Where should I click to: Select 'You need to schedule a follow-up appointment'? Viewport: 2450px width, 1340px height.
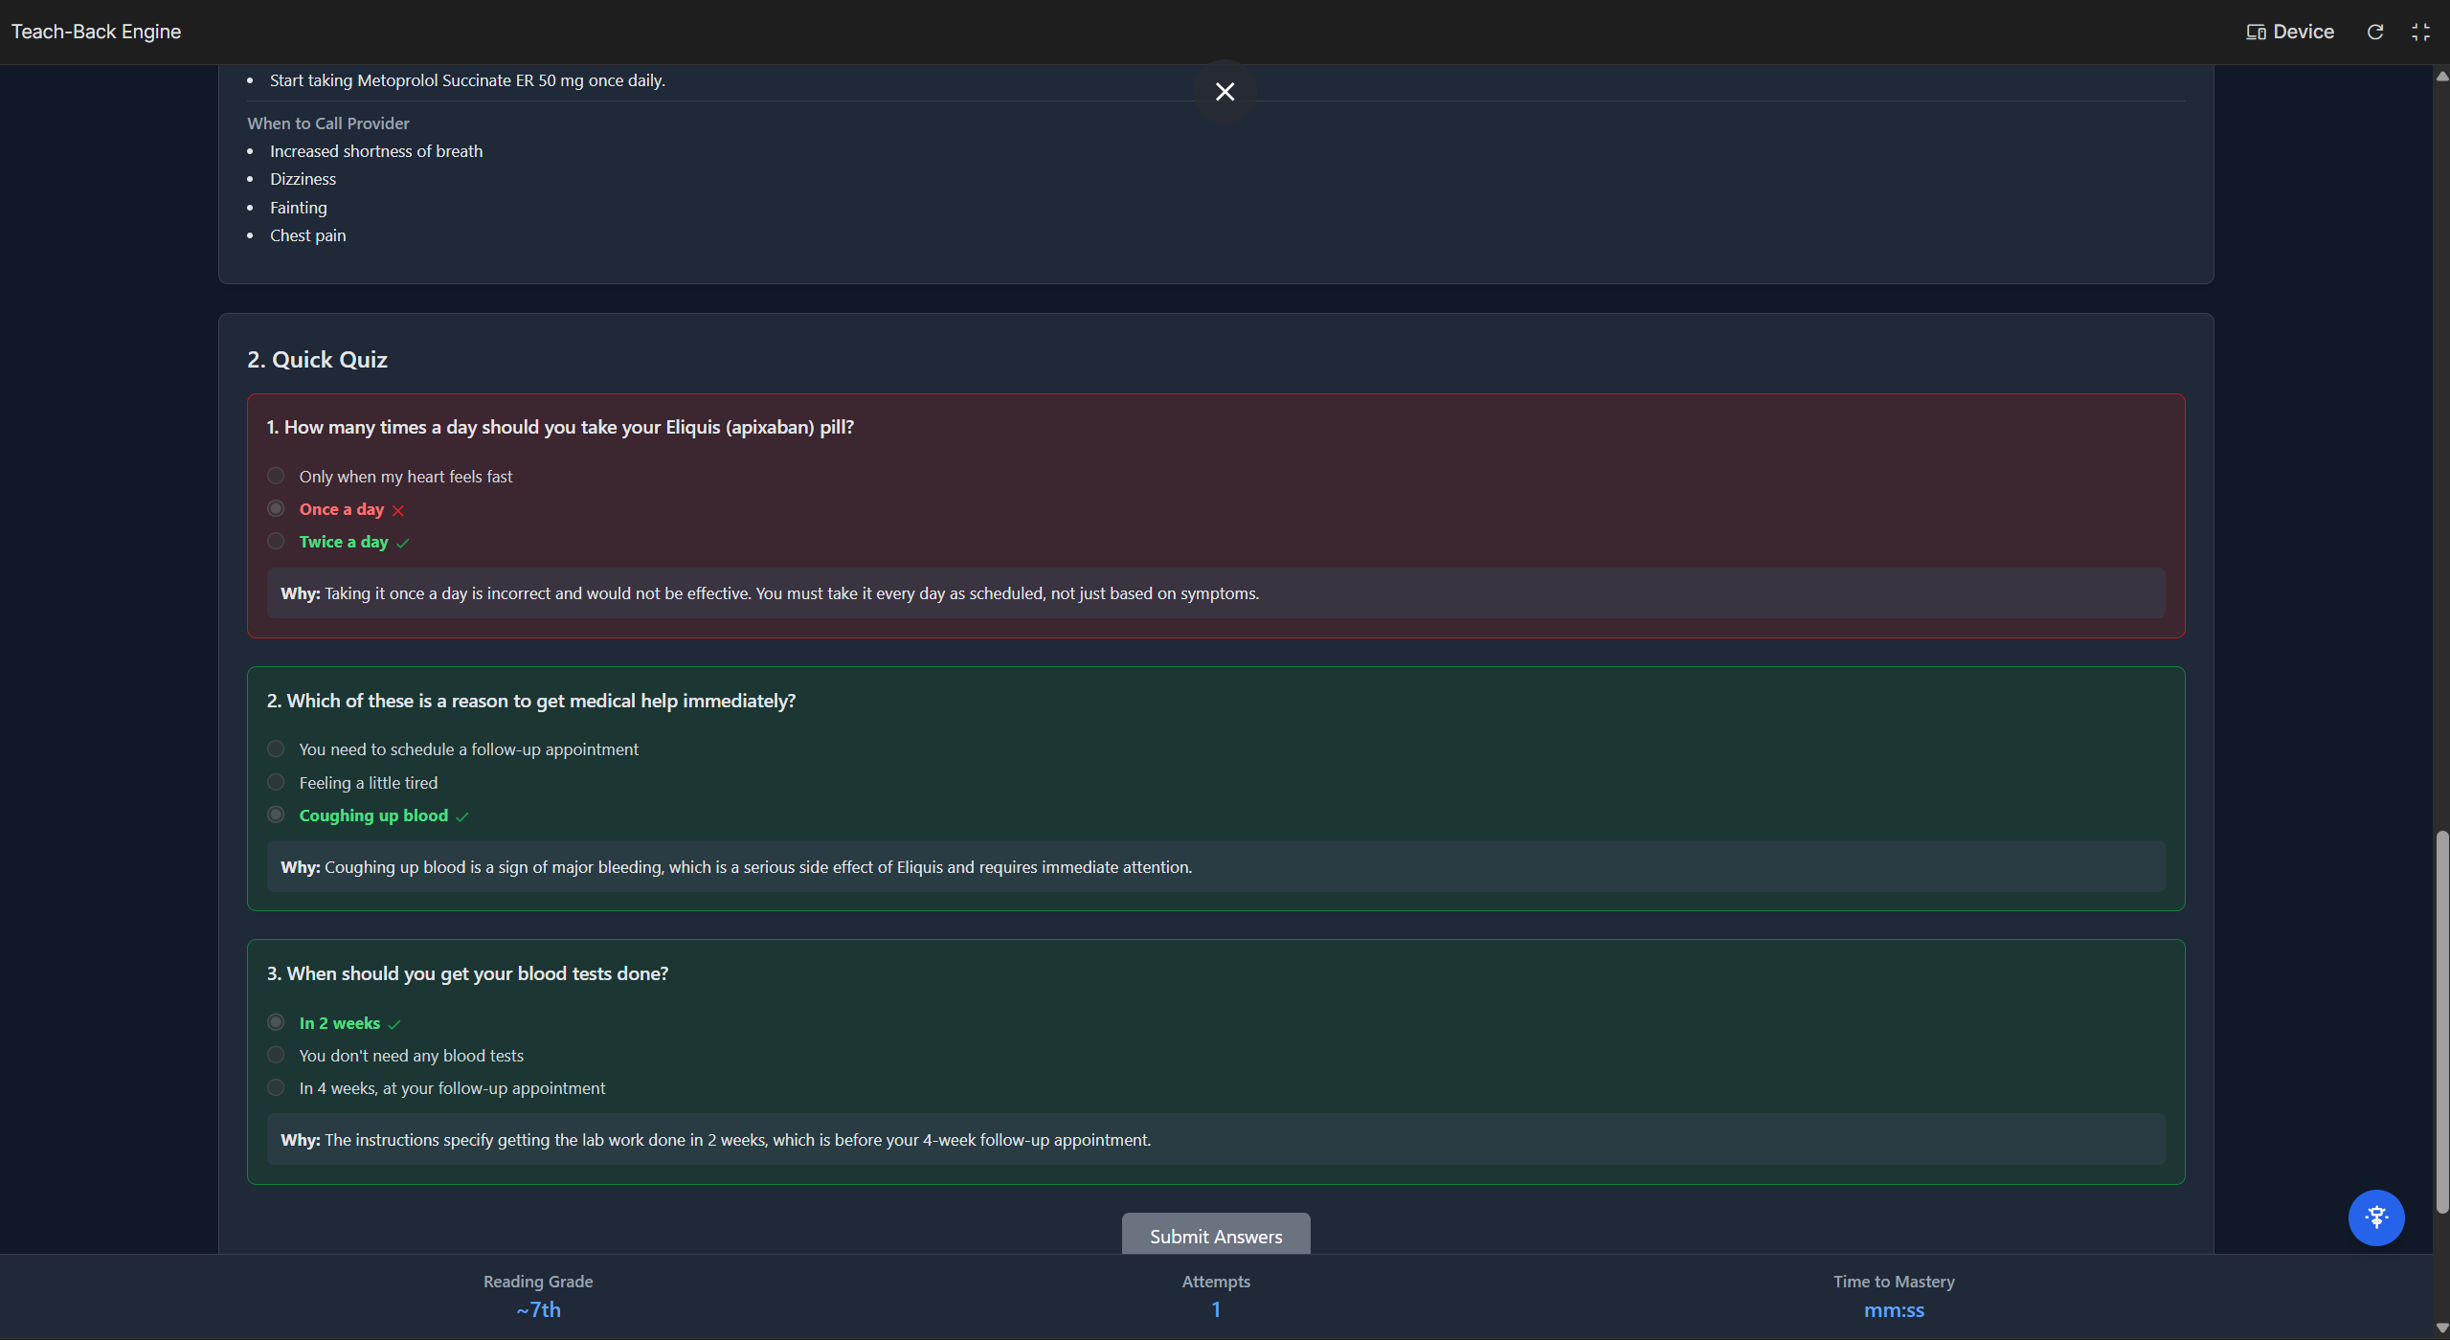pos(276,748)
